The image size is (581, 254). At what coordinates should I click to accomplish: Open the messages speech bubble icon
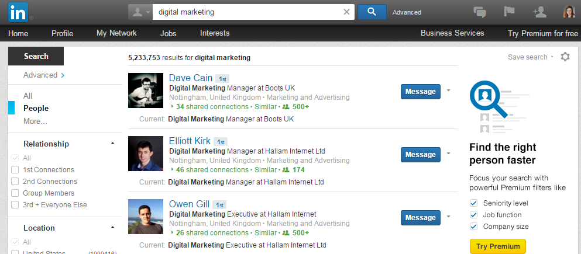pos(480,12)
